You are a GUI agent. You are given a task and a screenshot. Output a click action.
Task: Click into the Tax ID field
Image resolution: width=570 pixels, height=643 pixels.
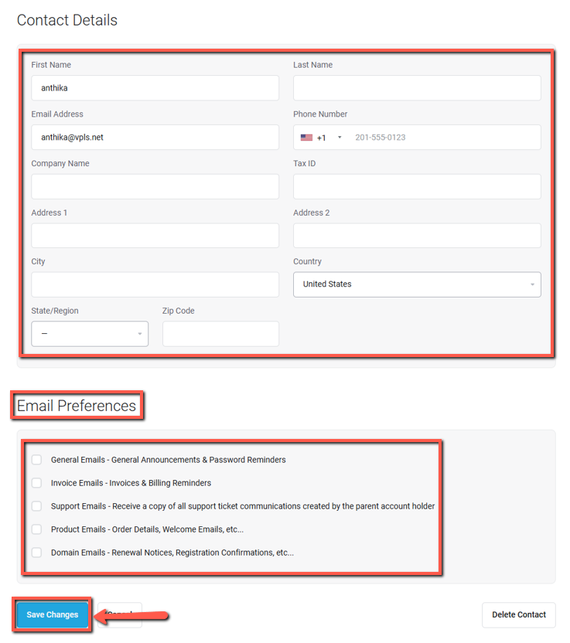417,186
